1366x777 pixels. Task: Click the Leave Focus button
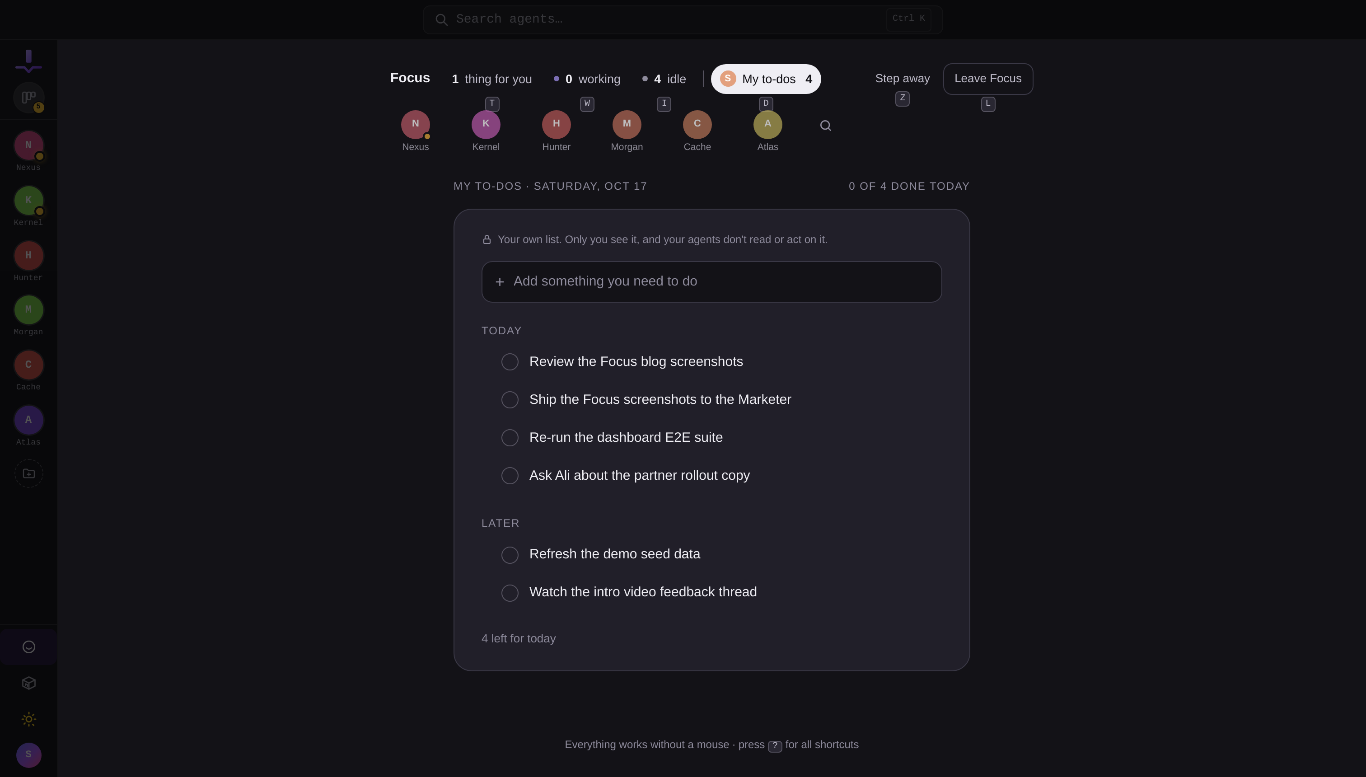987,79
